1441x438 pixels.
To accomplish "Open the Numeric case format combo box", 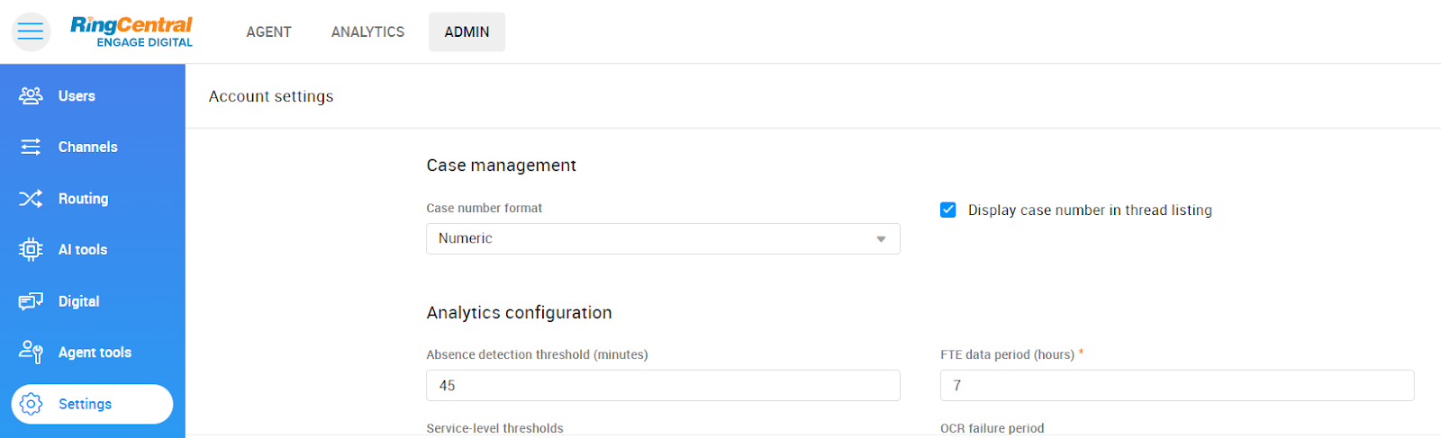I will coord(648,239).
